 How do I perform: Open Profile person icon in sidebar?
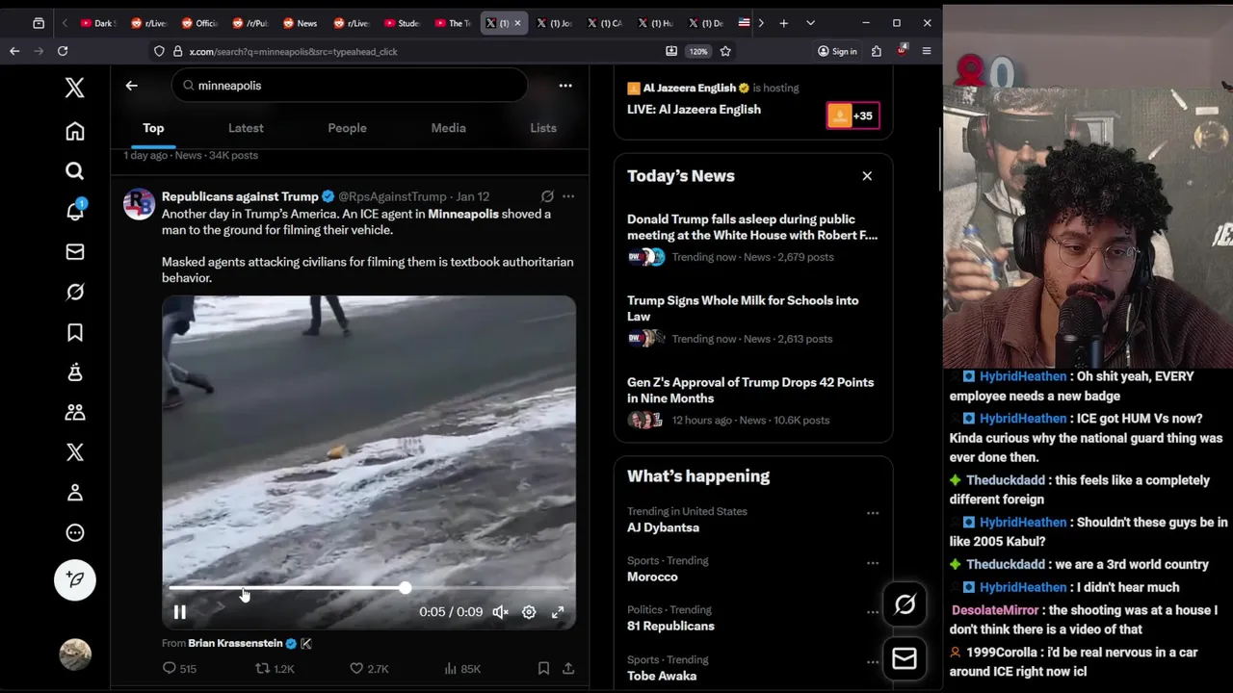[75, 493]
